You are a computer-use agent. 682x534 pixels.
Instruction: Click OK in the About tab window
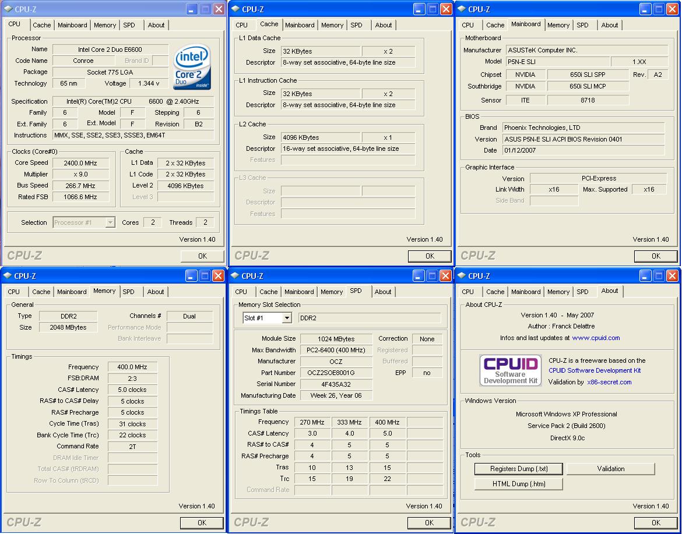click(656, 523)
